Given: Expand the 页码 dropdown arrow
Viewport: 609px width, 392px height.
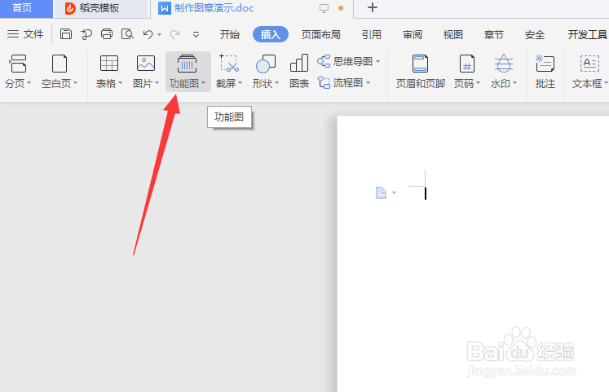Looking at the screenshot, I should [x=478, y=83].
